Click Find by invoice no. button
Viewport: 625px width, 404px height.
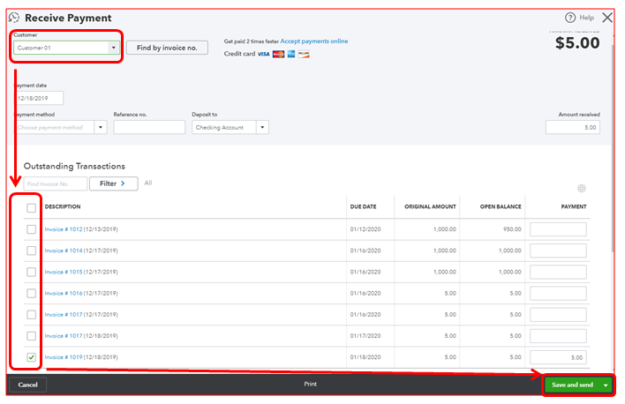coord(167,48)
